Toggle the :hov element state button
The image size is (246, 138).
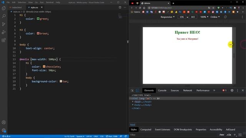(221, 135)
